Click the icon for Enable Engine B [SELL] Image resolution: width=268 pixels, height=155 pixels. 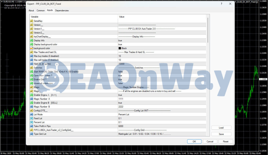(31, 103)
